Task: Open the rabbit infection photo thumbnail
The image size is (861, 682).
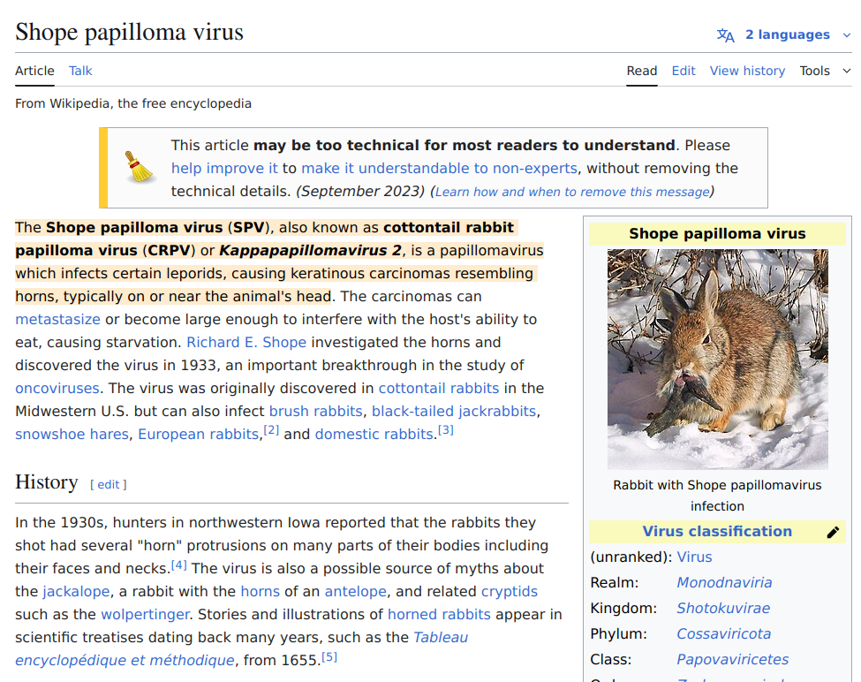Action: pos(717,360)
